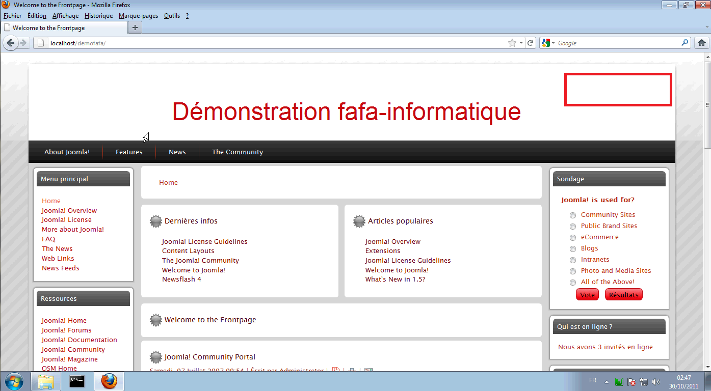Viewport: 711px width, 391px height.
Task: Select the Public Brand Sites radio button
Action: [573, 227]
